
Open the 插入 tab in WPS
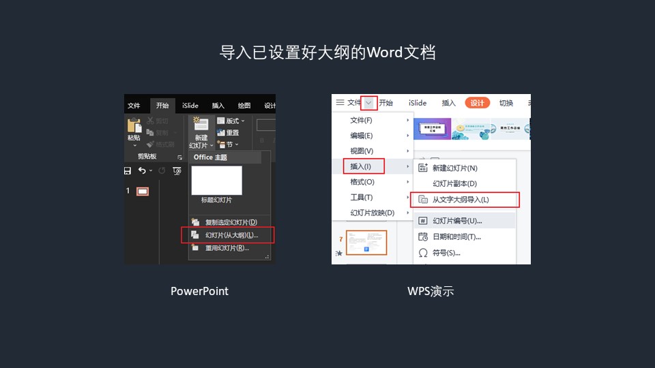pos(449,103)
